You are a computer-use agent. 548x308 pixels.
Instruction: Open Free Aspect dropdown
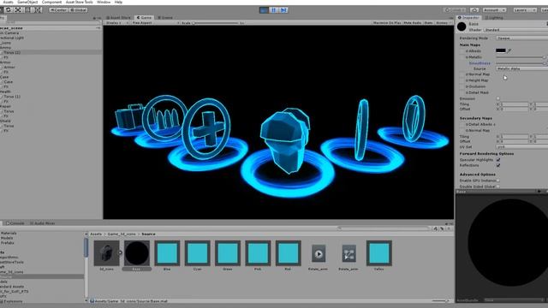(x=155, y=23)
